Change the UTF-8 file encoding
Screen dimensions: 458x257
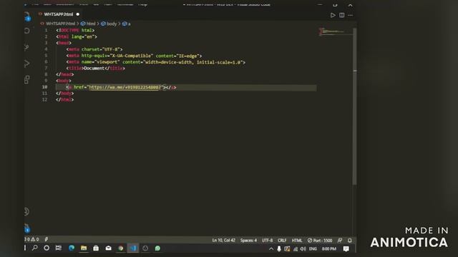(267, 240)
